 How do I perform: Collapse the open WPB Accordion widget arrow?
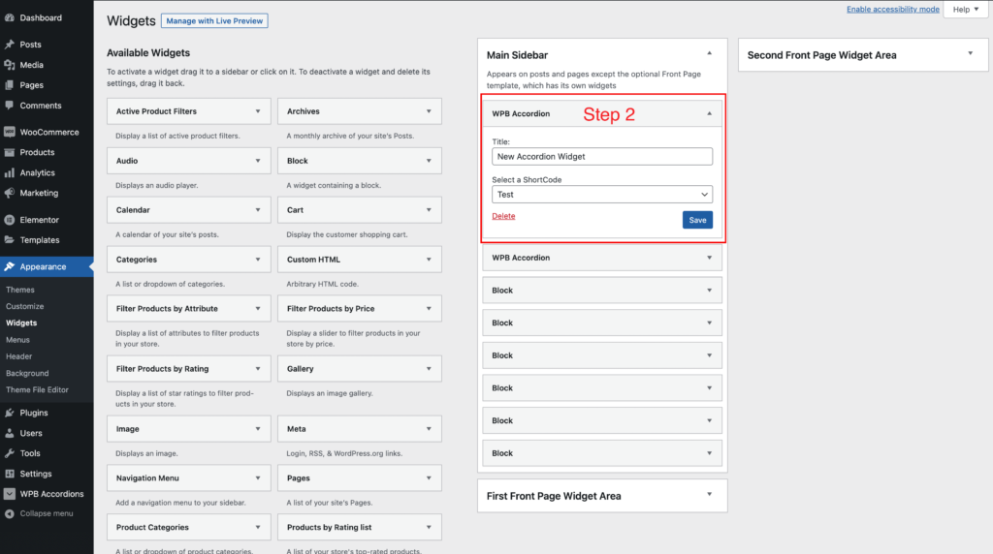point(709,114)
